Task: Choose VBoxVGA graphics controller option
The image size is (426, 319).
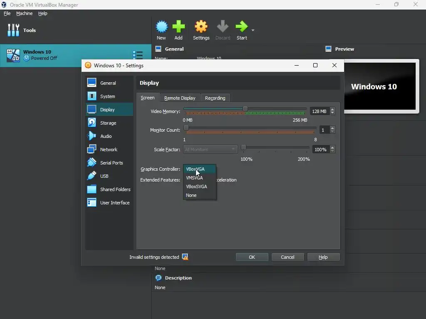Action: coord(200,169)
